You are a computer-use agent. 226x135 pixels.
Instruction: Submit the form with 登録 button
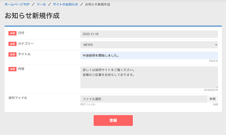pos(113,120)
